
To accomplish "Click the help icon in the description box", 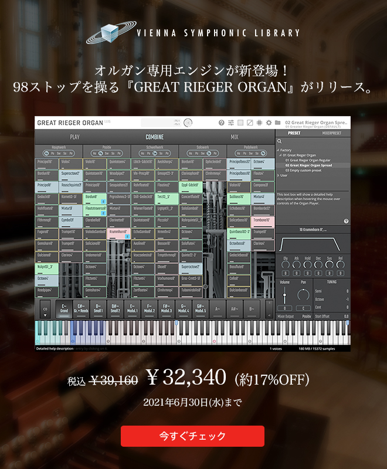I will pyautogui.click(x=346, y=221).
